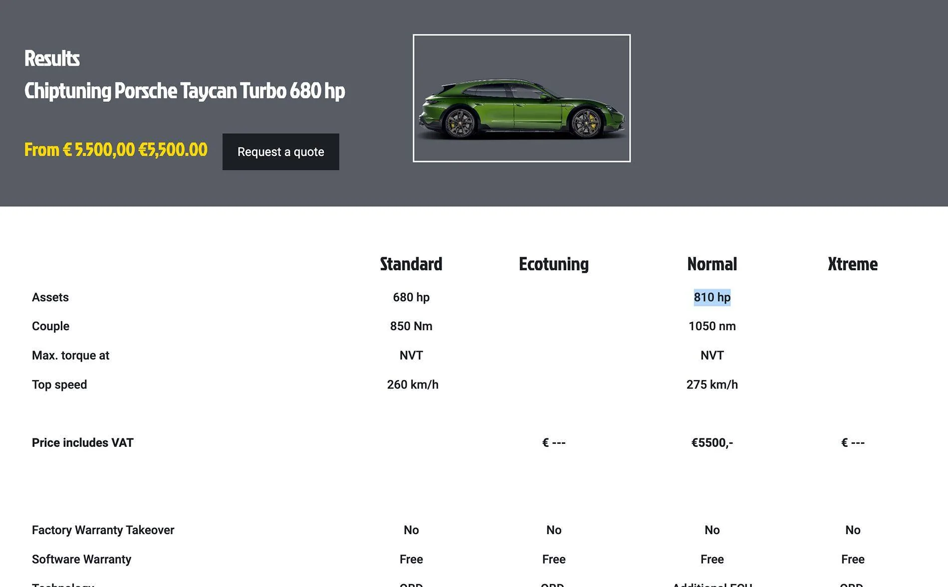Click the Factory Warranty Takeover label
The height and width of the screenshot is (587, 948).
(103, 530)
